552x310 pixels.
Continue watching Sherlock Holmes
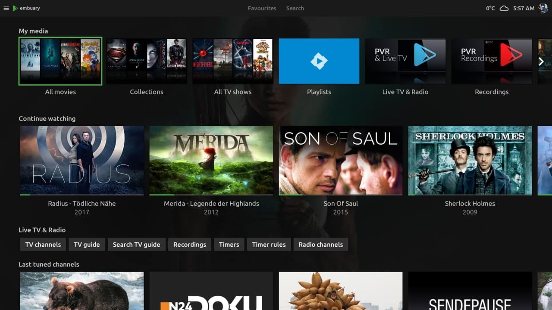(470, 160)
